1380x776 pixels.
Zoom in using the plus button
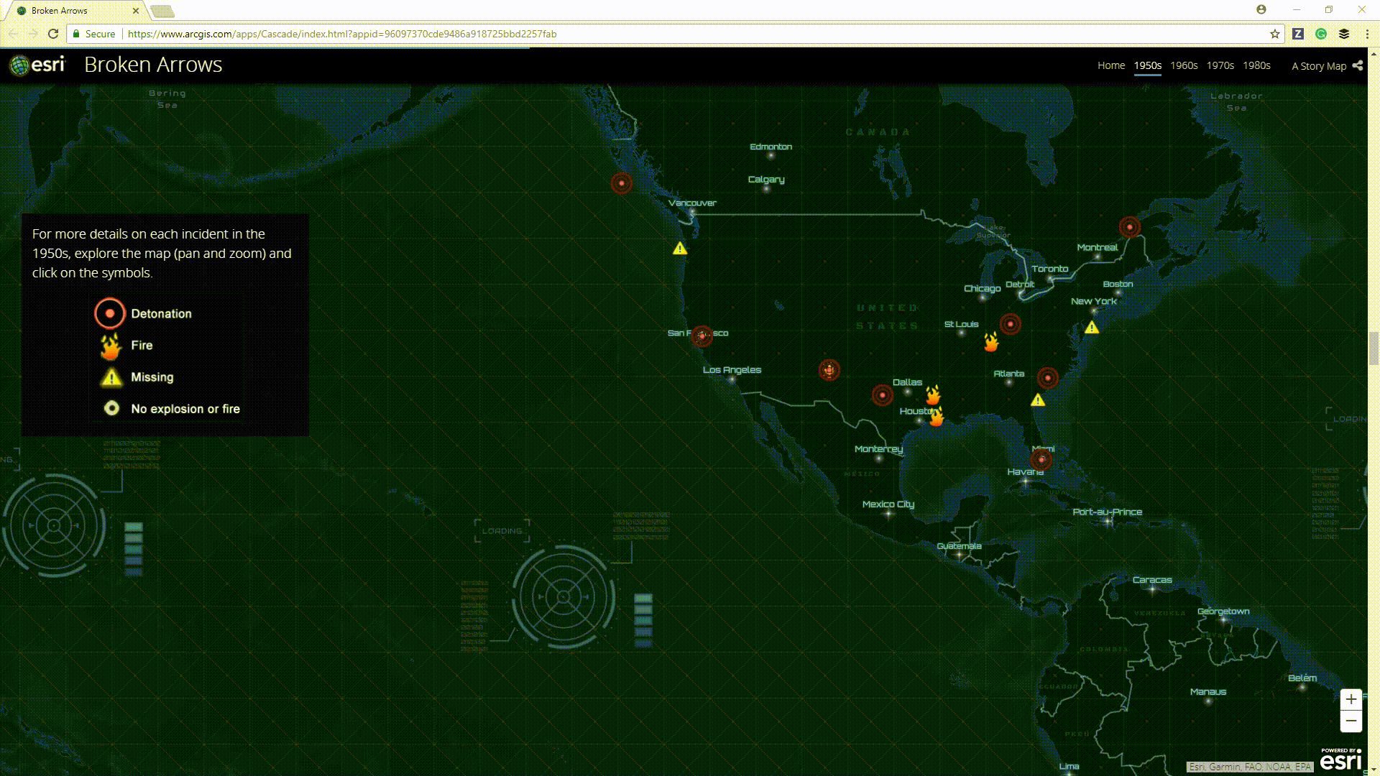coord(1351,698)
